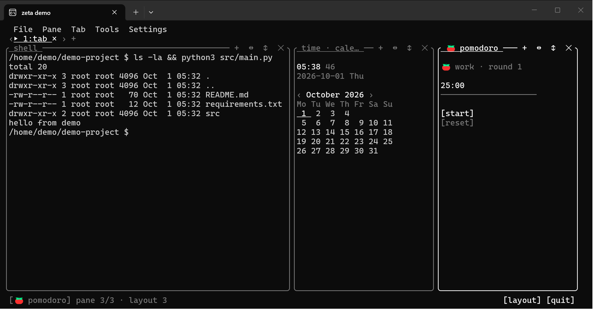Show previous month before October 2026

click(x=299, y=95)
